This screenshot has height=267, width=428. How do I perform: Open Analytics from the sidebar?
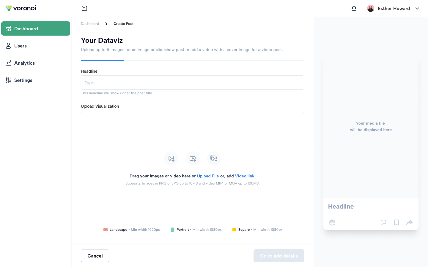(x=24, y=63)
